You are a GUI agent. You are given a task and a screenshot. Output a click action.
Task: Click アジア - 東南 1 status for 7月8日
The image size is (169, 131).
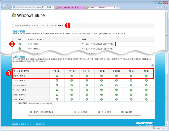tap(146, 76)
